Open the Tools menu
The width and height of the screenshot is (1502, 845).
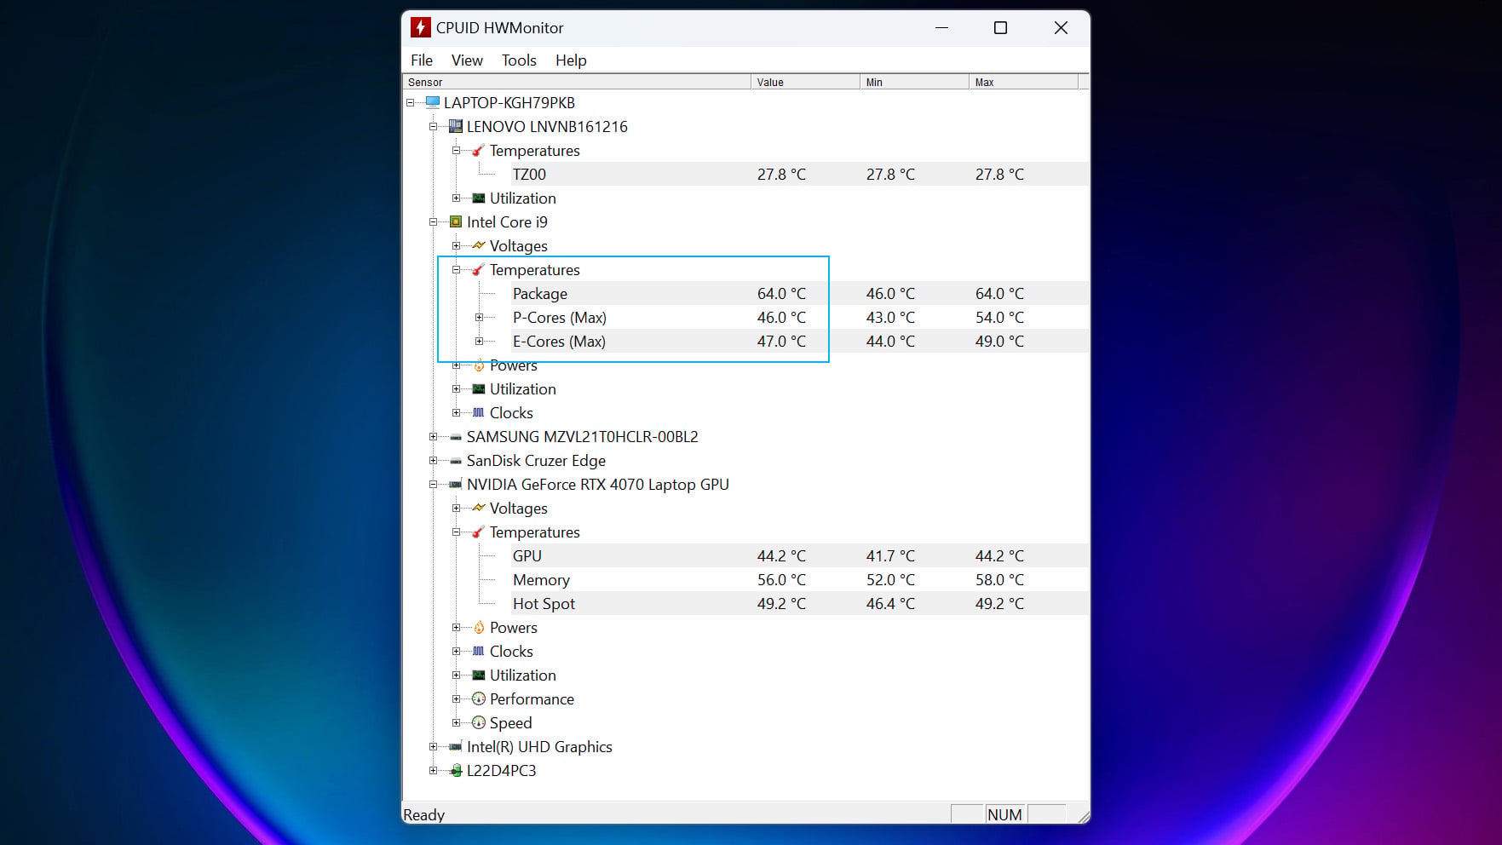pyautogui.click(x=519, y=60)
